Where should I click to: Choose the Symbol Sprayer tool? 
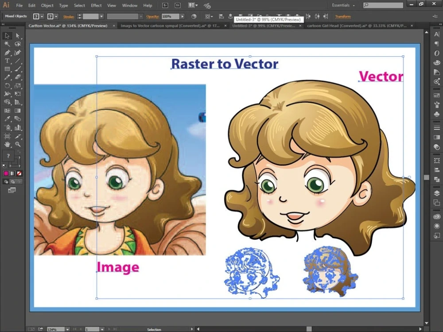tap(8, 127)
